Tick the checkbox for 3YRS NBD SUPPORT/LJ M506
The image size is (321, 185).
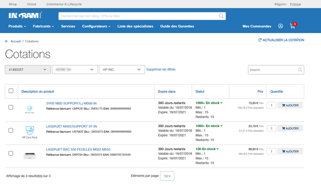click(x=11, y=107)
